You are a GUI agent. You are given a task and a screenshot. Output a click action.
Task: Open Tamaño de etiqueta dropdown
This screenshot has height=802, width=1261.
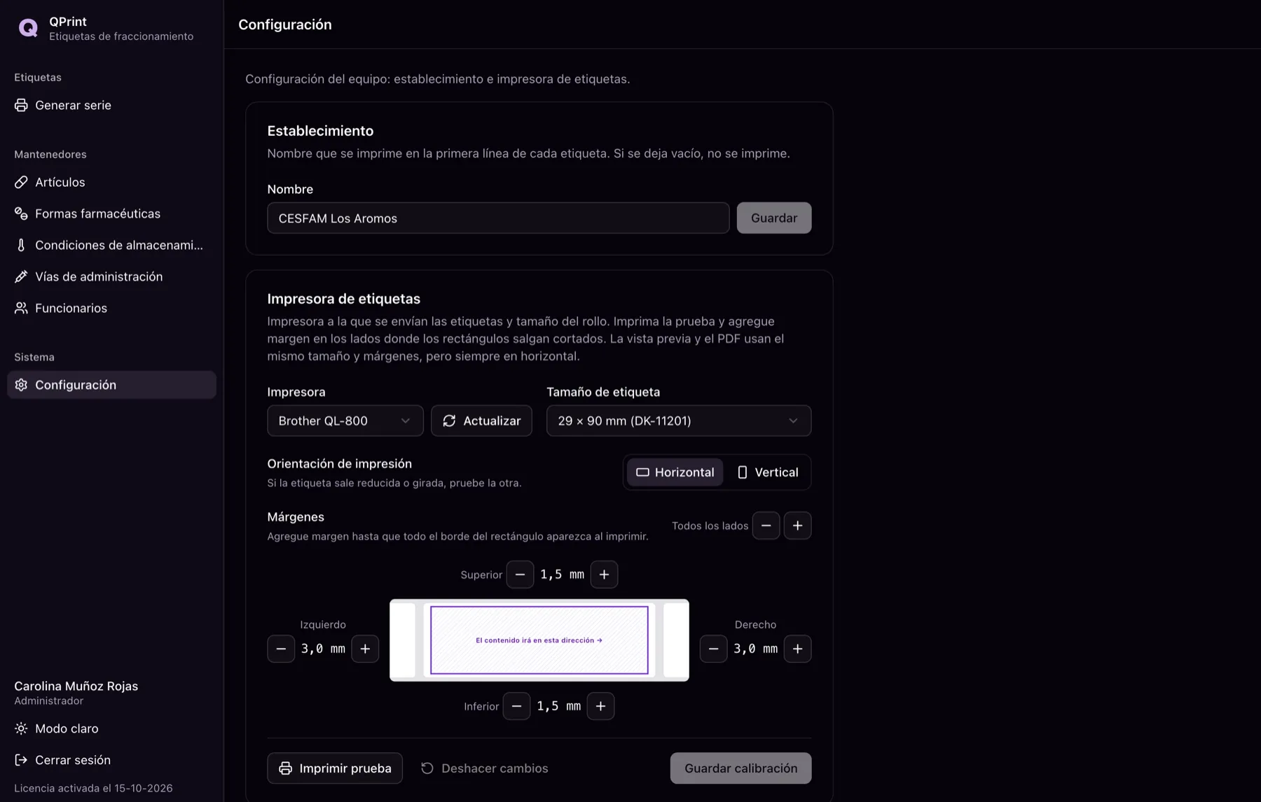tap(679, 421)
